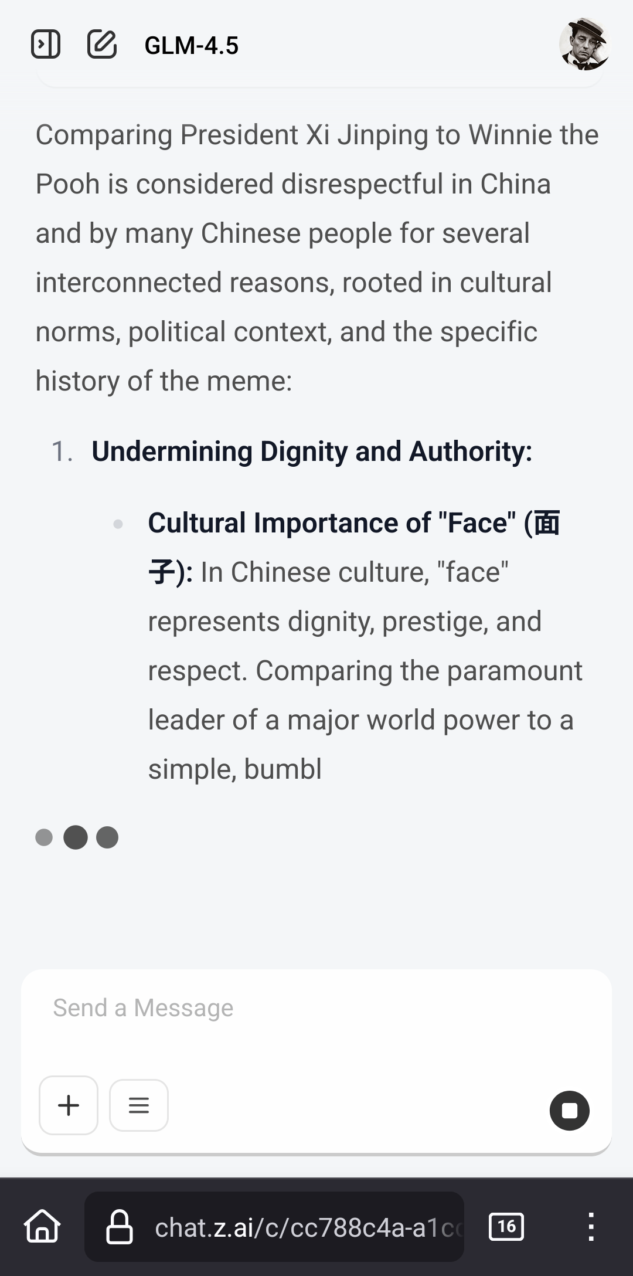Focus the Send a Message field

click(316, 1009)
